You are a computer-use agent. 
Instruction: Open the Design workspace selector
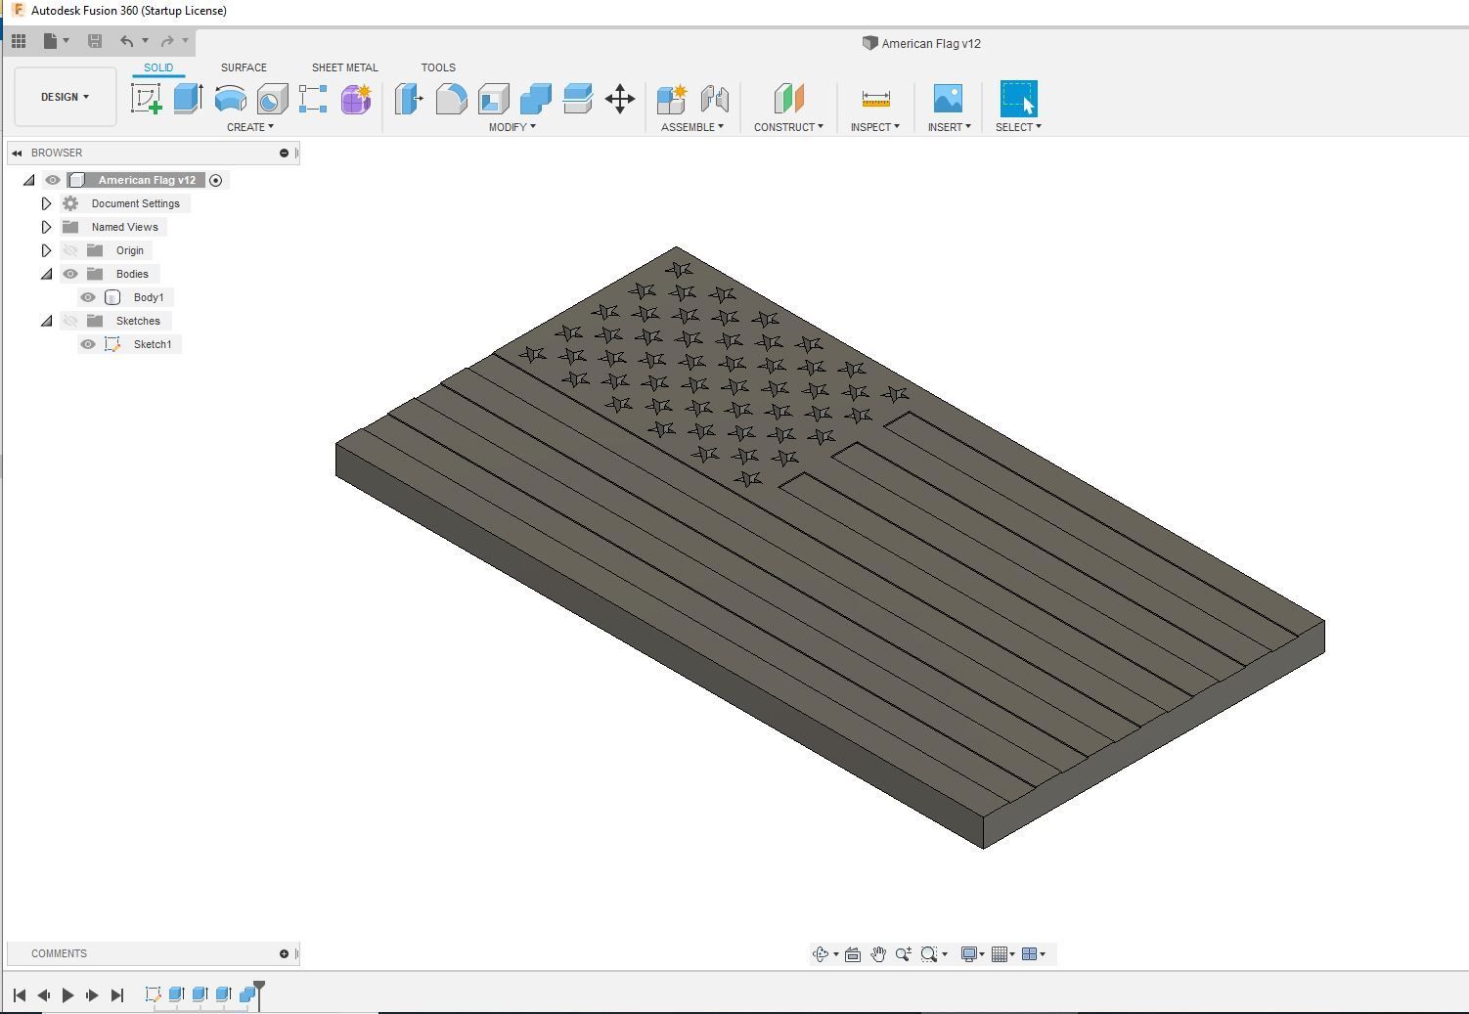coord(65,97)
